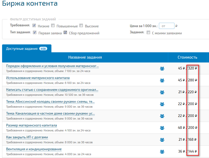The height and width of the screenshot is (158, 209).
Task: Click text 'объем: 10 500 зн. за 36 часов'
Action: click(x=74, y=95)
